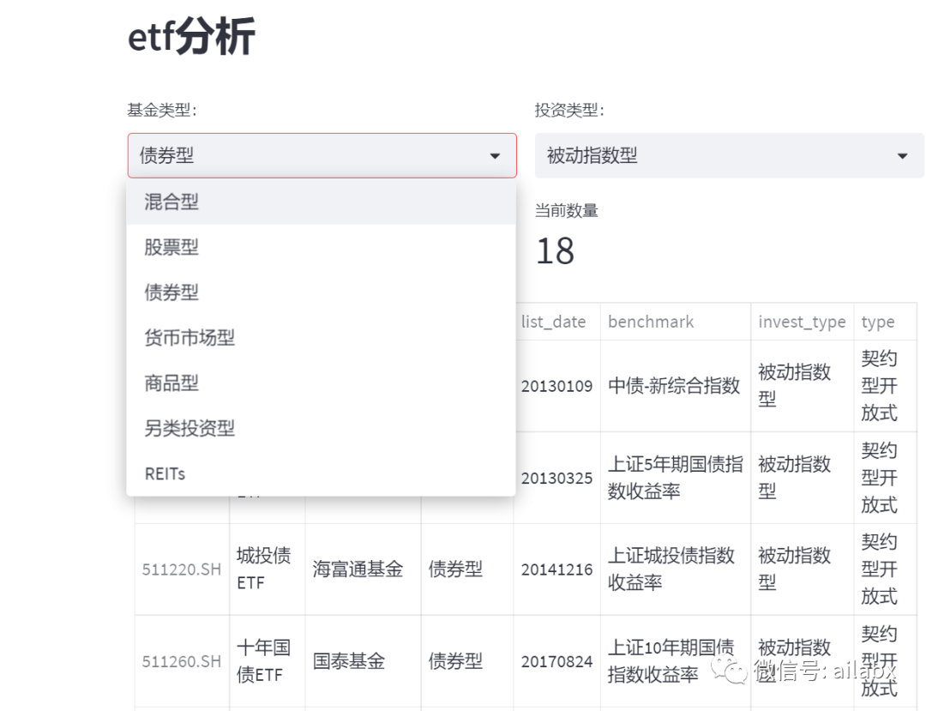926x711 pixels.
Task: Select 债券型 in the open dropdown
Action: pos(171,292)
